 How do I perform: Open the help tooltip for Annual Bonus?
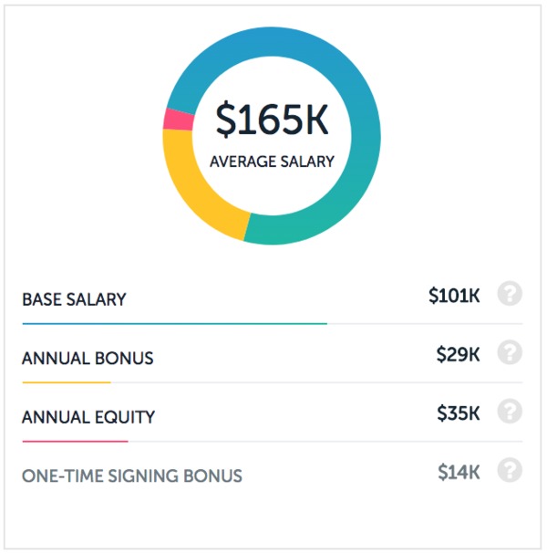[x=510, y=352]
